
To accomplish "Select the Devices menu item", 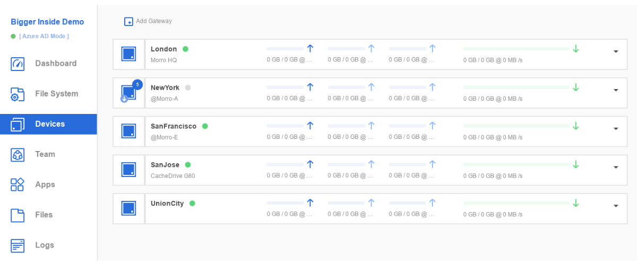I will click(48, 124).
